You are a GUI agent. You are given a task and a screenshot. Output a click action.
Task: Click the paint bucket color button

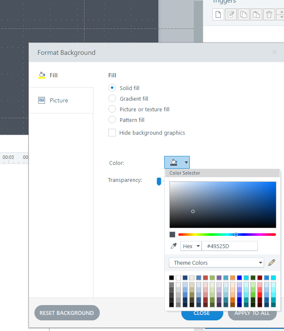click(174, 162)
